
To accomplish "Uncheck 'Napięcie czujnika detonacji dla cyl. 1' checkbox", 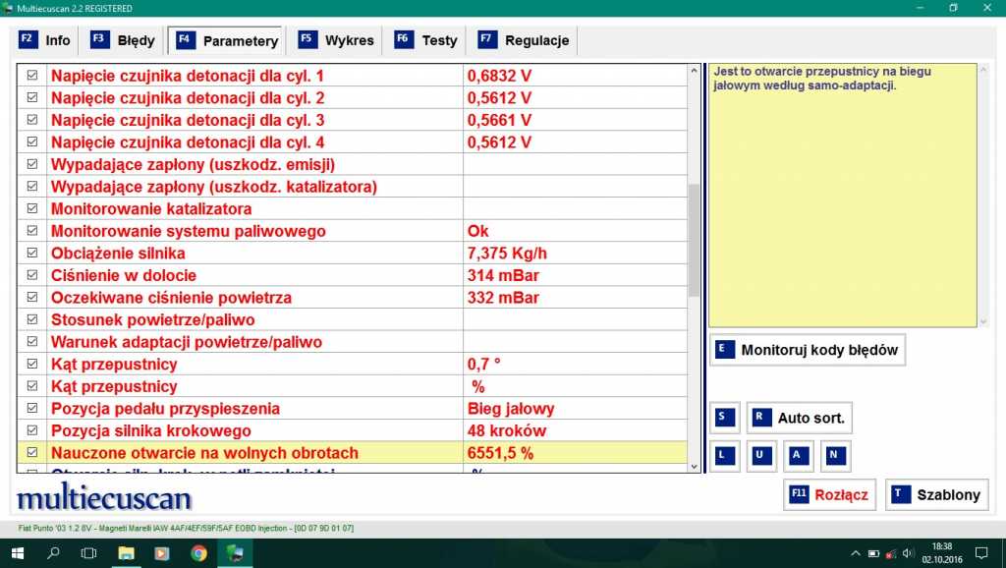I will [x=32, y=76].
